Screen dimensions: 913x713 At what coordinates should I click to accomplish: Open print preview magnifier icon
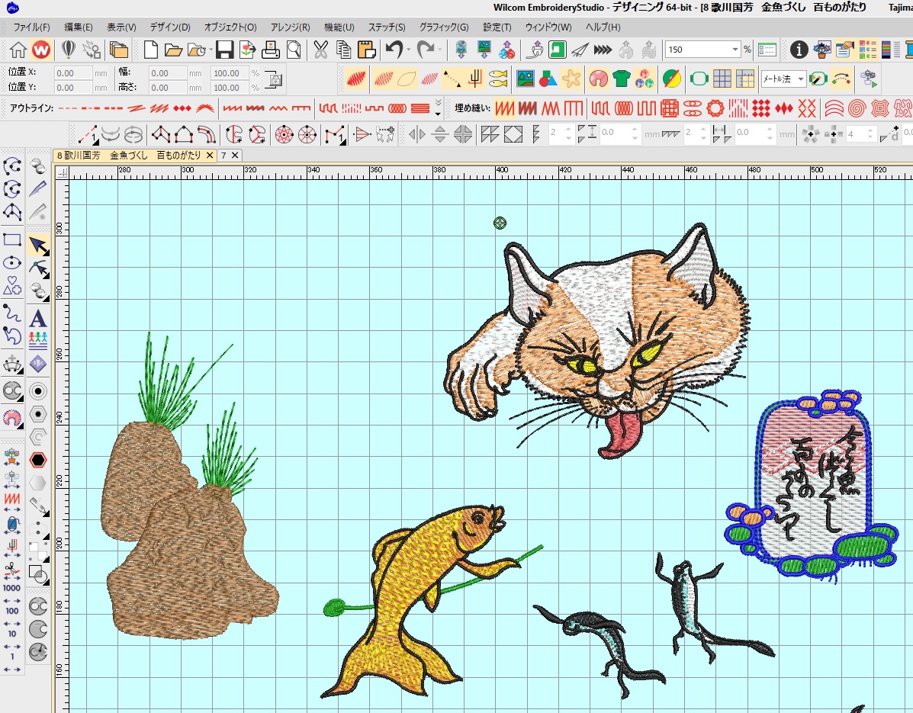click(x=294, y=50)
